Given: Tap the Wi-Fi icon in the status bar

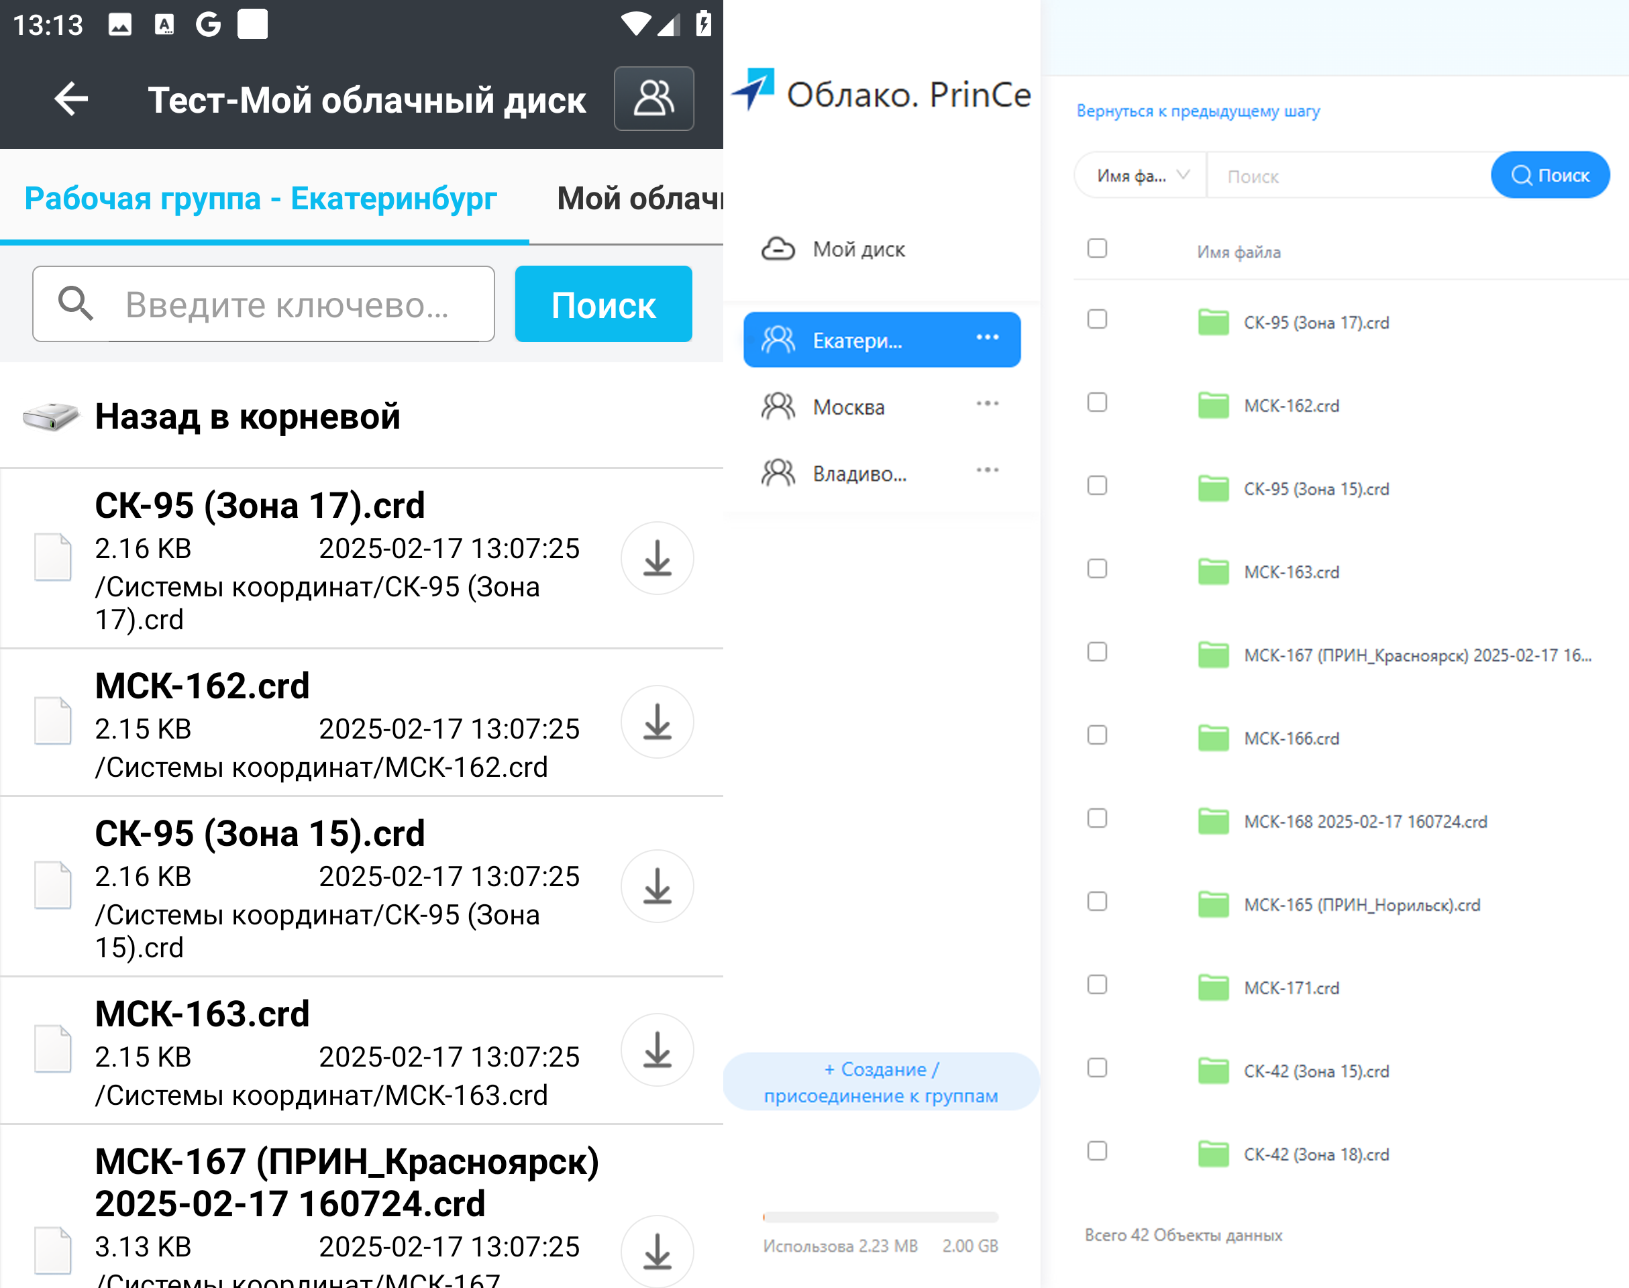Looking at the screenshot, I should (x=635, y=24).
